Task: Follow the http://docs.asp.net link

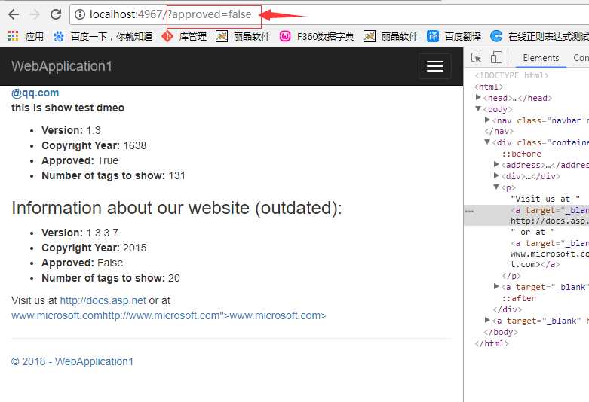Action: [x=103, y=300]
